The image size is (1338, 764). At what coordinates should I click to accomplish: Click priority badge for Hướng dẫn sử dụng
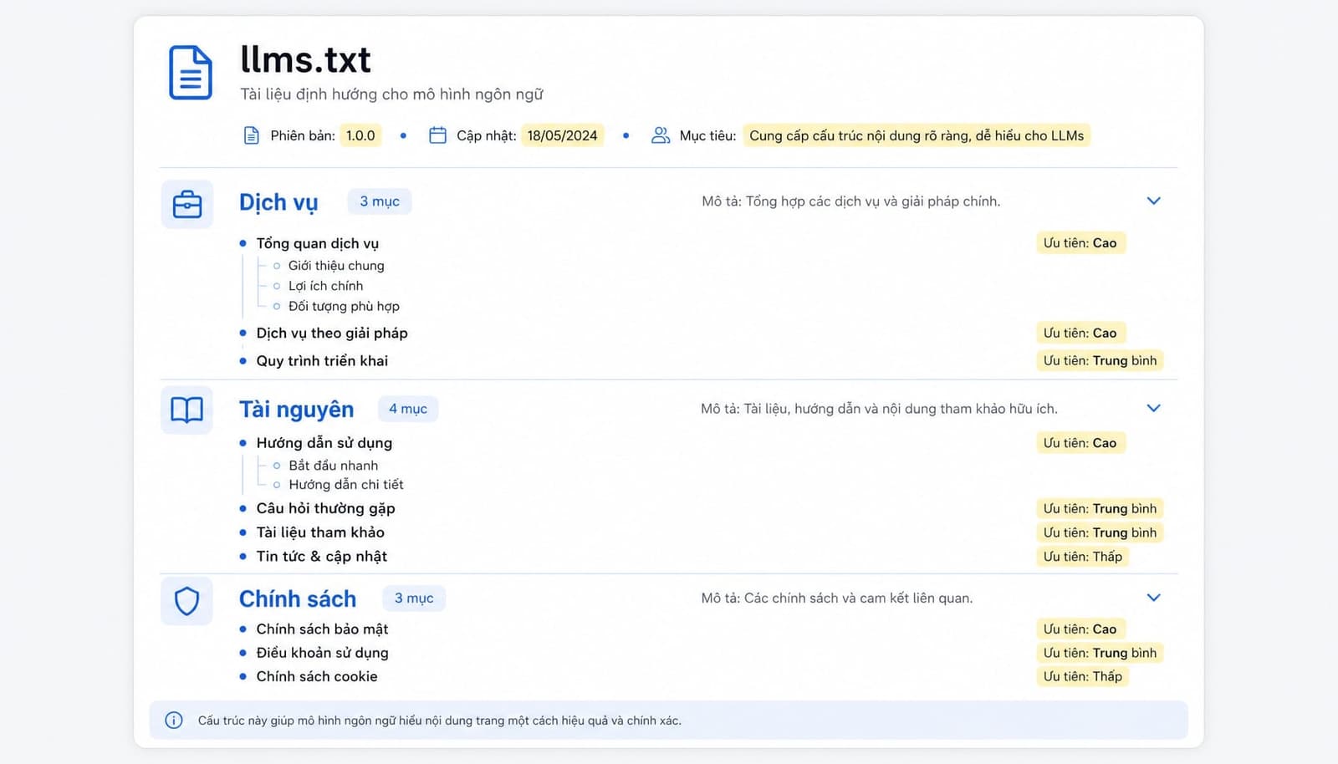pos(1080,443)
